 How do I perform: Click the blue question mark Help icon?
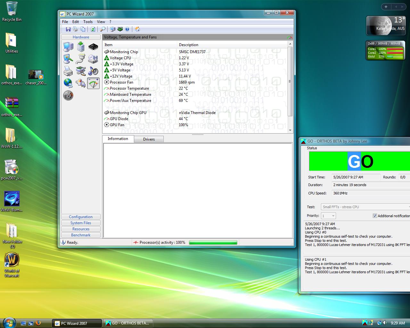point(127,29)
